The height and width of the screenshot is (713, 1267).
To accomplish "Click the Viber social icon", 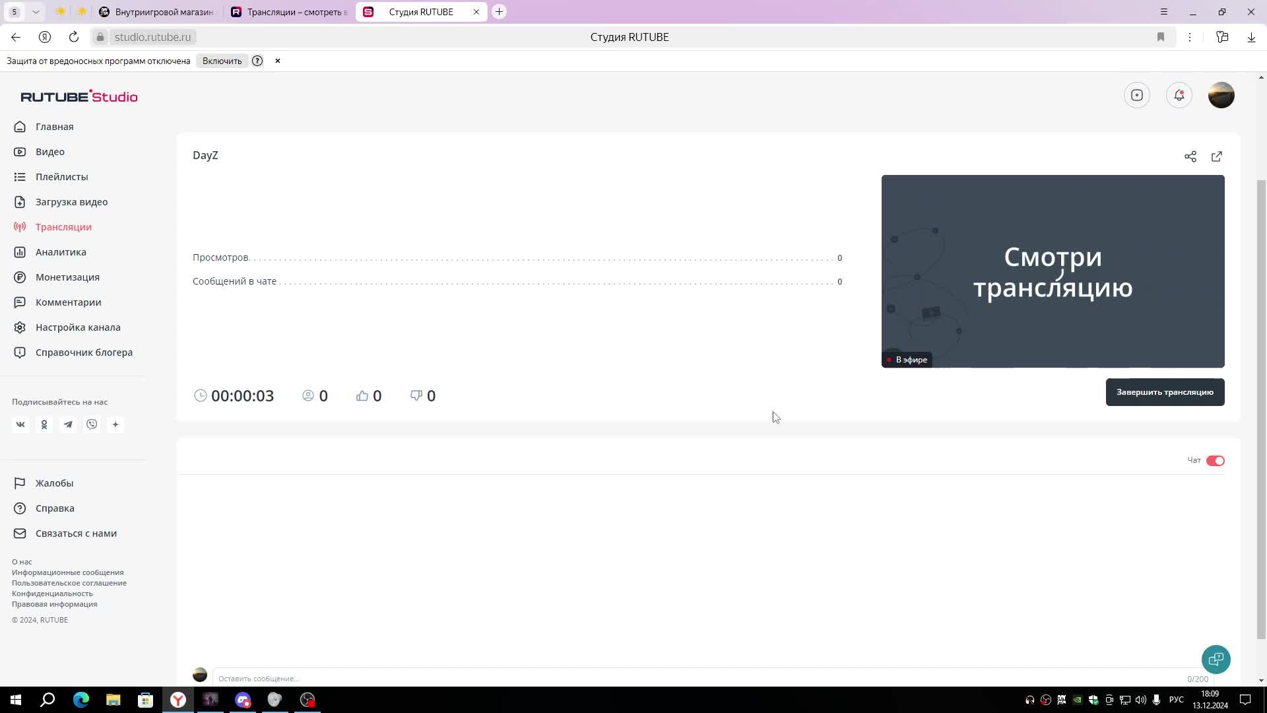I will tap(92, 424).
